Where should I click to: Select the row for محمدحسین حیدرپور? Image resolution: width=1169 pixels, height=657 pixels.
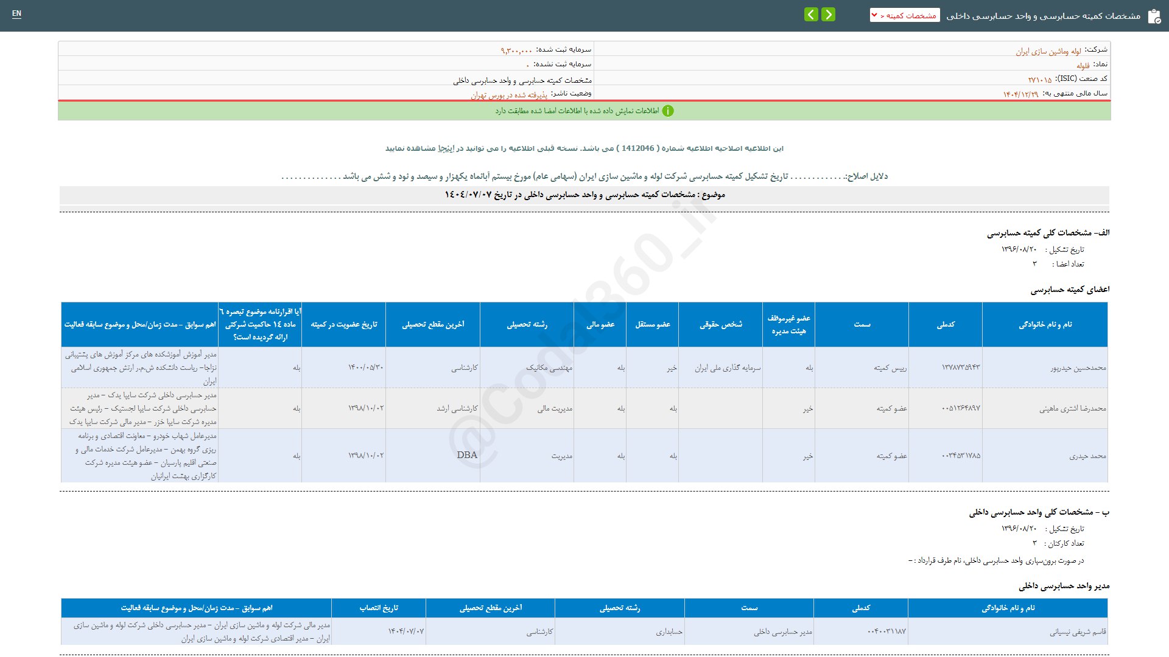coord(1078,368)
